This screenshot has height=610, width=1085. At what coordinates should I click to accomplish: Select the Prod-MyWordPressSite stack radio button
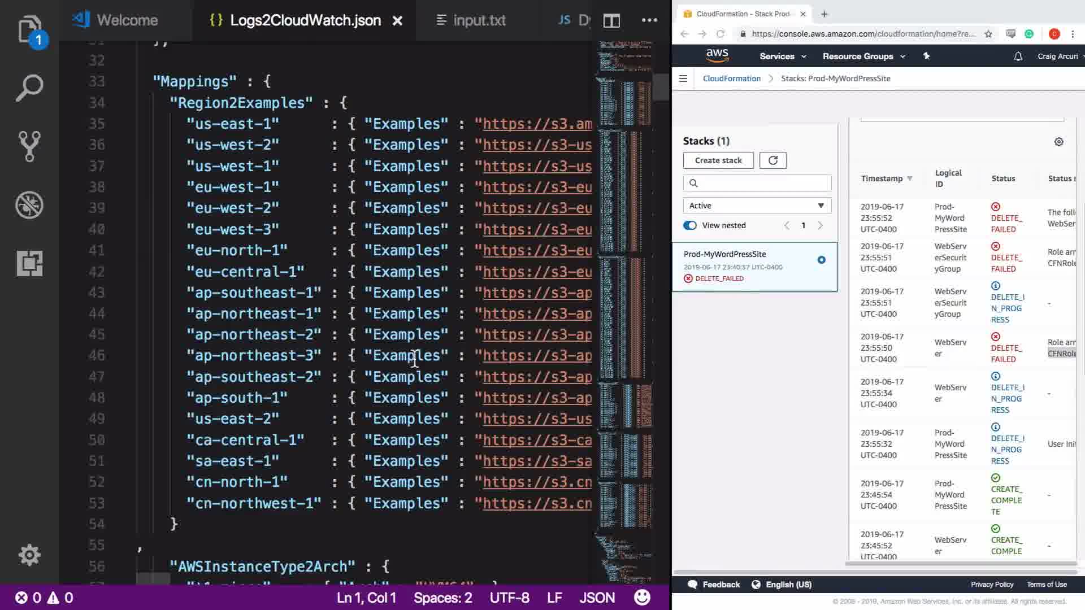(821, 260)
